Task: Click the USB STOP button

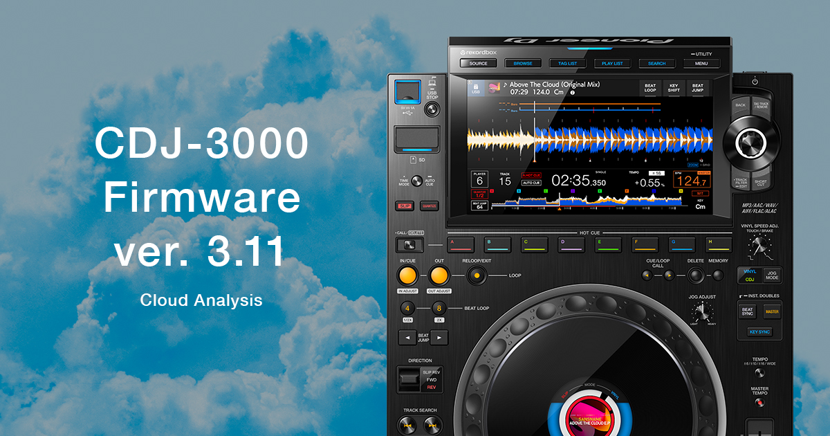Action: click(432, 109)
